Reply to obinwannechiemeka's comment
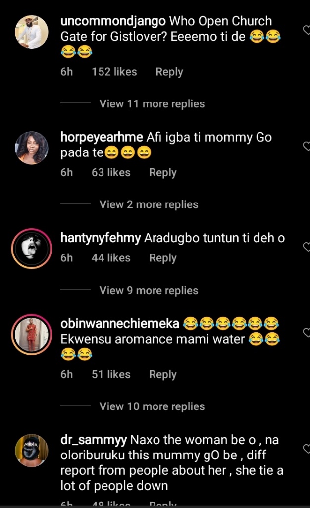Viewport: 310px width, 508px height. (x=162, y=374)
